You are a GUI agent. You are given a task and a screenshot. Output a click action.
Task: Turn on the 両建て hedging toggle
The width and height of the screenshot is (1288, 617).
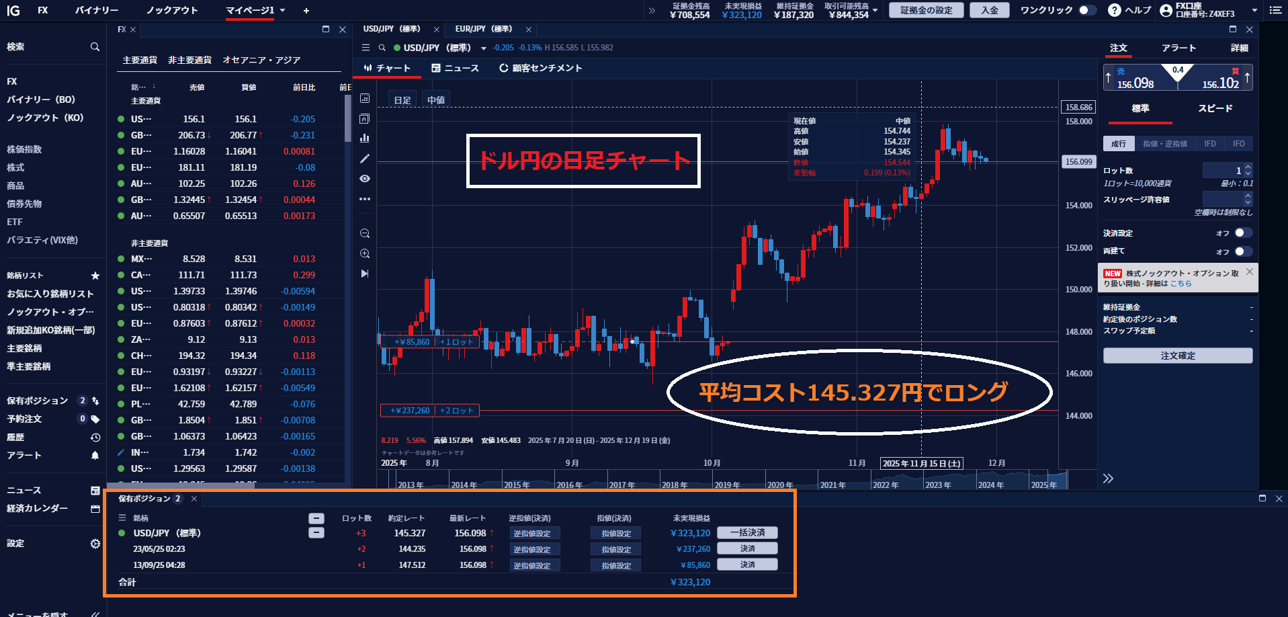tap(1243, 251)
